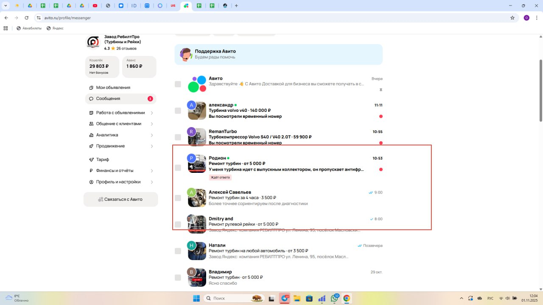Image resolution: width=543 pixels, height=305 pixels.
Task: Click the Chrome icon on the taskbar
Action: pos(347,298)
